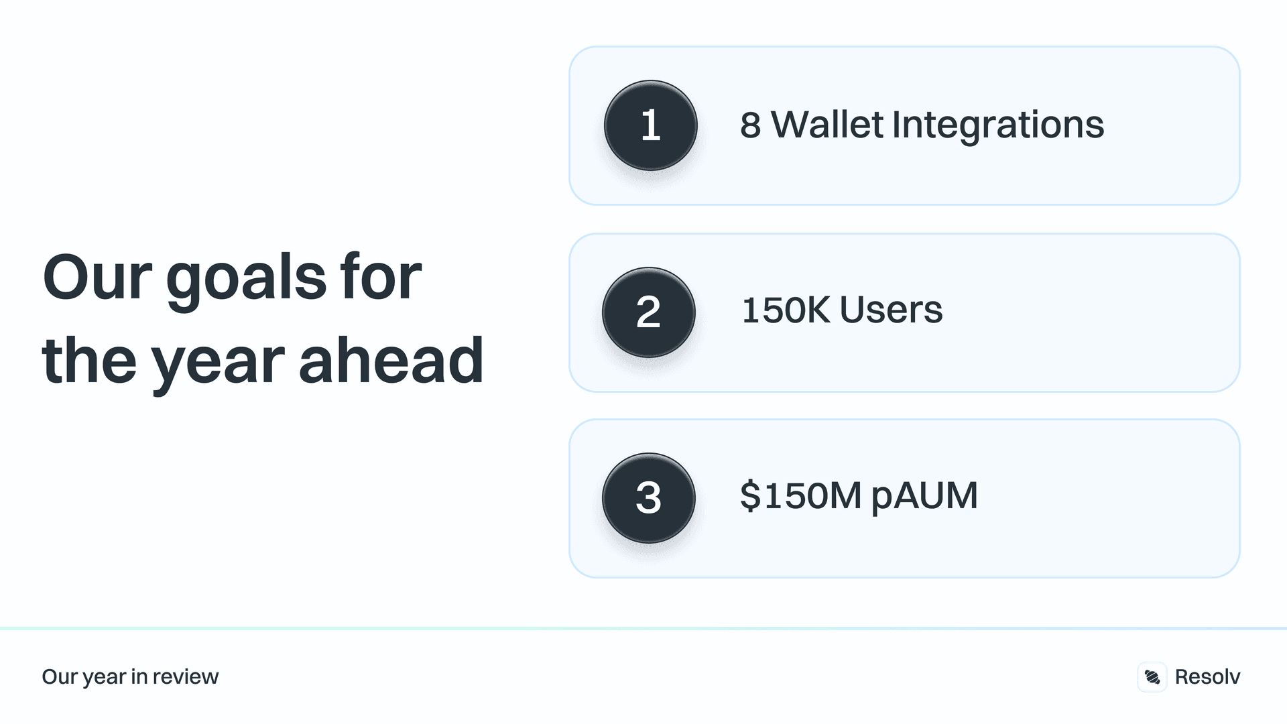
Task: Click the '$150M pAUM' goal text
Action: tap(859, 496)
